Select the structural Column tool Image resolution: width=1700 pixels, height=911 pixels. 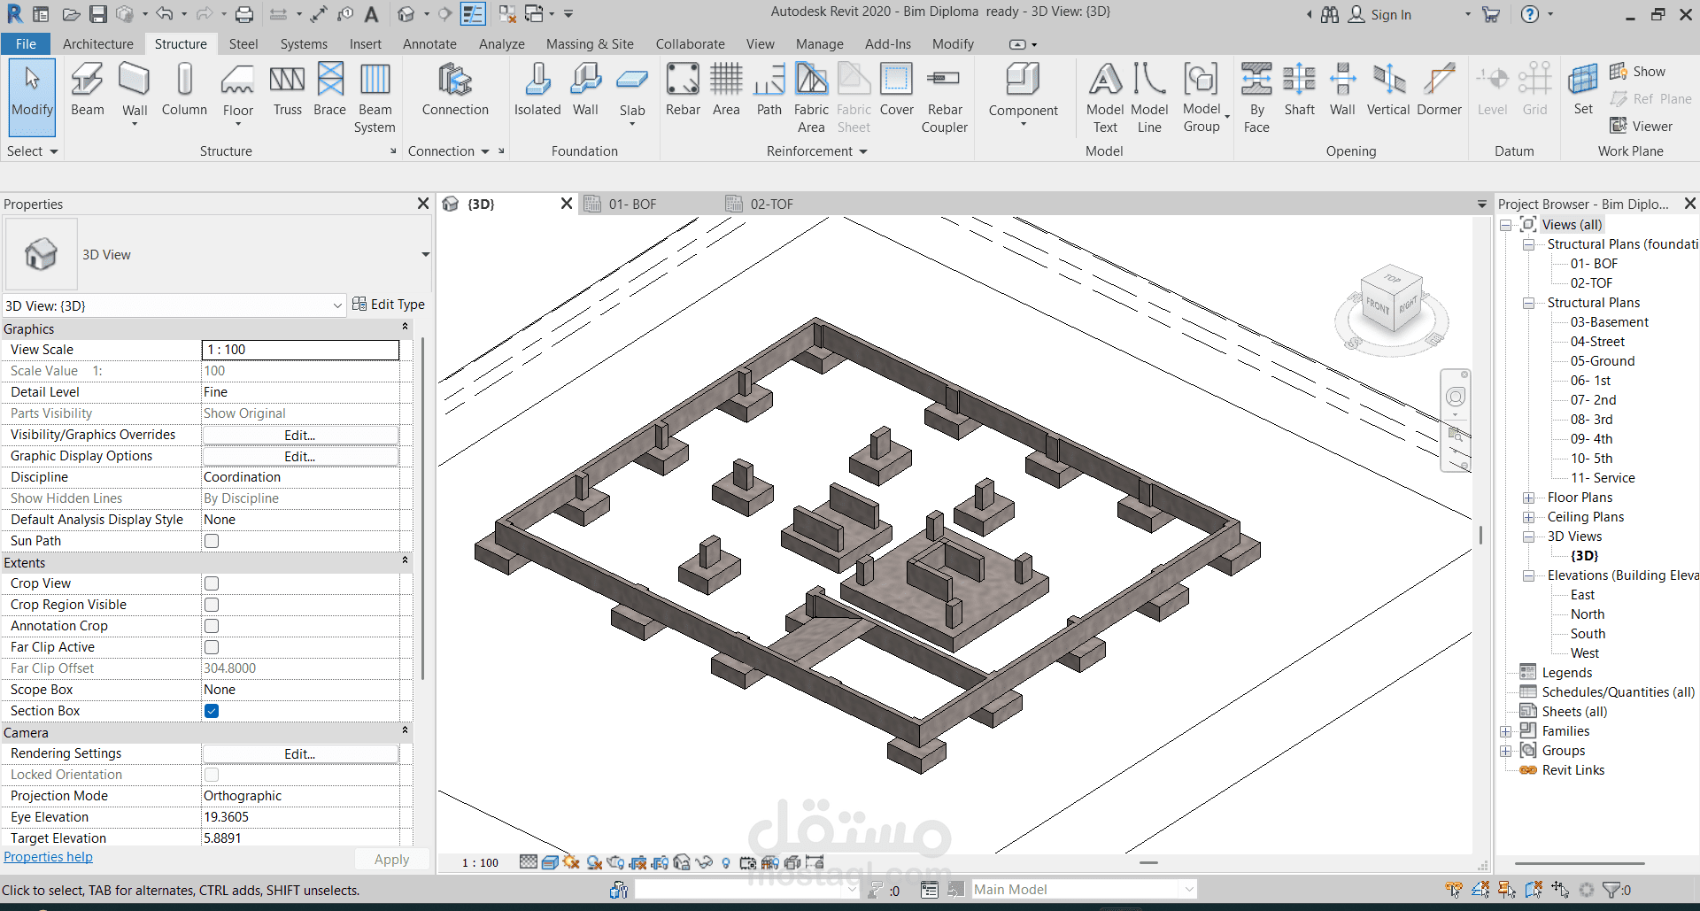[x=184, y=89]
